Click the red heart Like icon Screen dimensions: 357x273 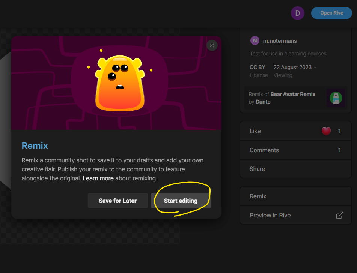tap(326, 131)
